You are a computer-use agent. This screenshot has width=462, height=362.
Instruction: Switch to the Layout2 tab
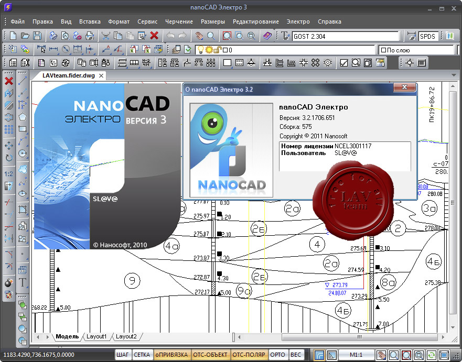coord(126,336)
